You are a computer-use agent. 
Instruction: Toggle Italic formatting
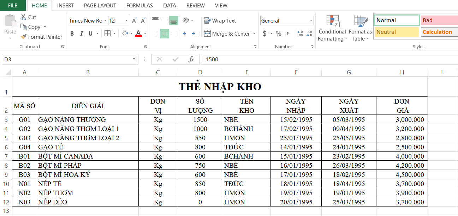point(82,33)
